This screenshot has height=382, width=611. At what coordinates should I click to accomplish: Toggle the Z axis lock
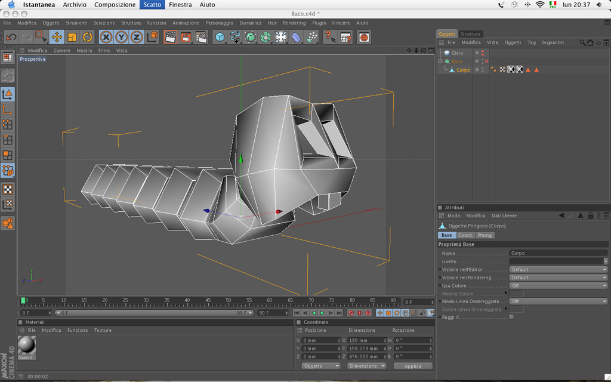137,37
